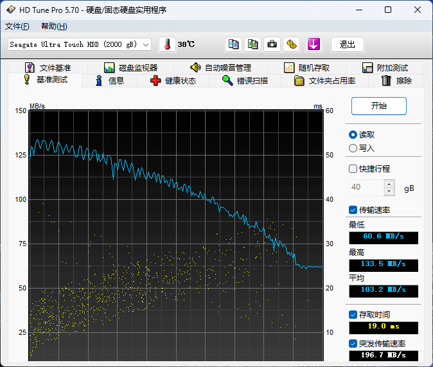
Task: Uncheck the 传输速率 transfer rate checkbox
Action: [353, 210]
